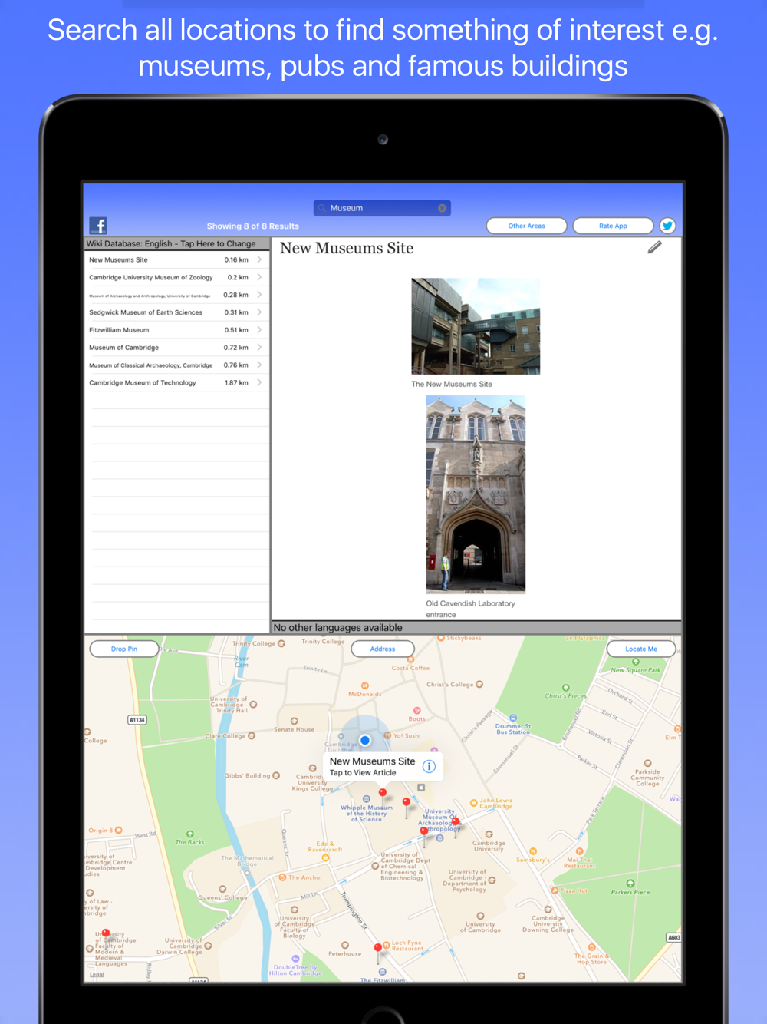Click the 1.87 km distance value

click(x=236, y=382)
